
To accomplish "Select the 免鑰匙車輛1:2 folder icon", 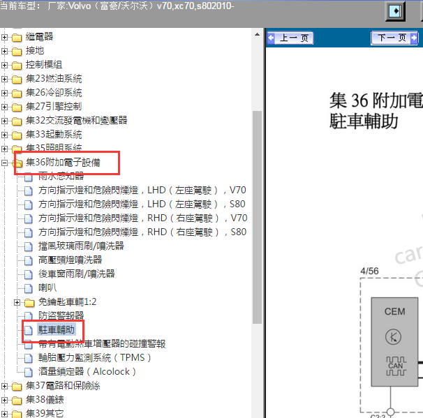I will coord(29,303).
